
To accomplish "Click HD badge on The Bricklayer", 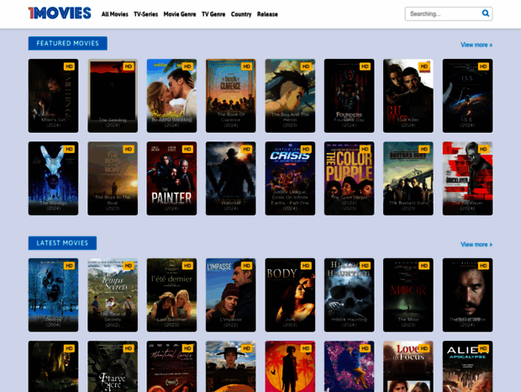I will click(x=483, y=149).
